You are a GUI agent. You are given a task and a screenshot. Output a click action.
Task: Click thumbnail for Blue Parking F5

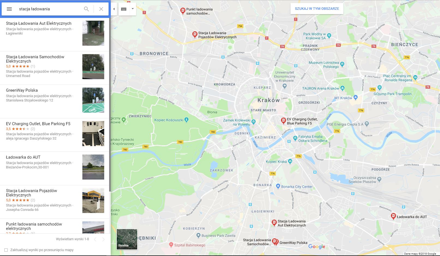click(x=93, y=134)
